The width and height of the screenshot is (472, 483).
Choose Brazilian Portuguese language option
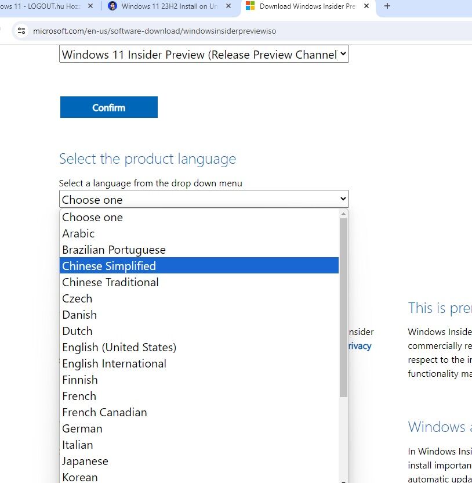pos(114,250)
